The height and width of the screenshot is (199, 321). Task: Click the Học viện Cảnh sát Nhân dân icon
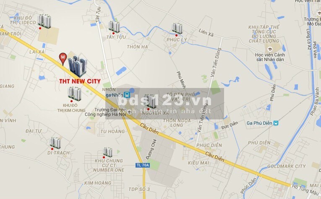point(270,49)
